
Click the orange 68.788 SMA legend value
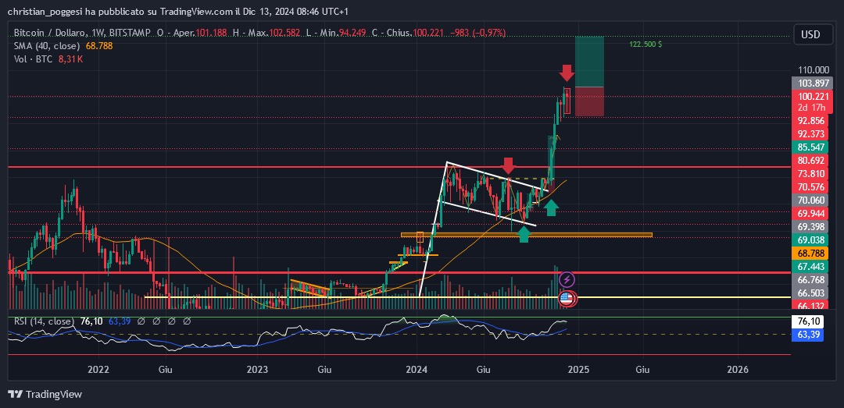99,46
